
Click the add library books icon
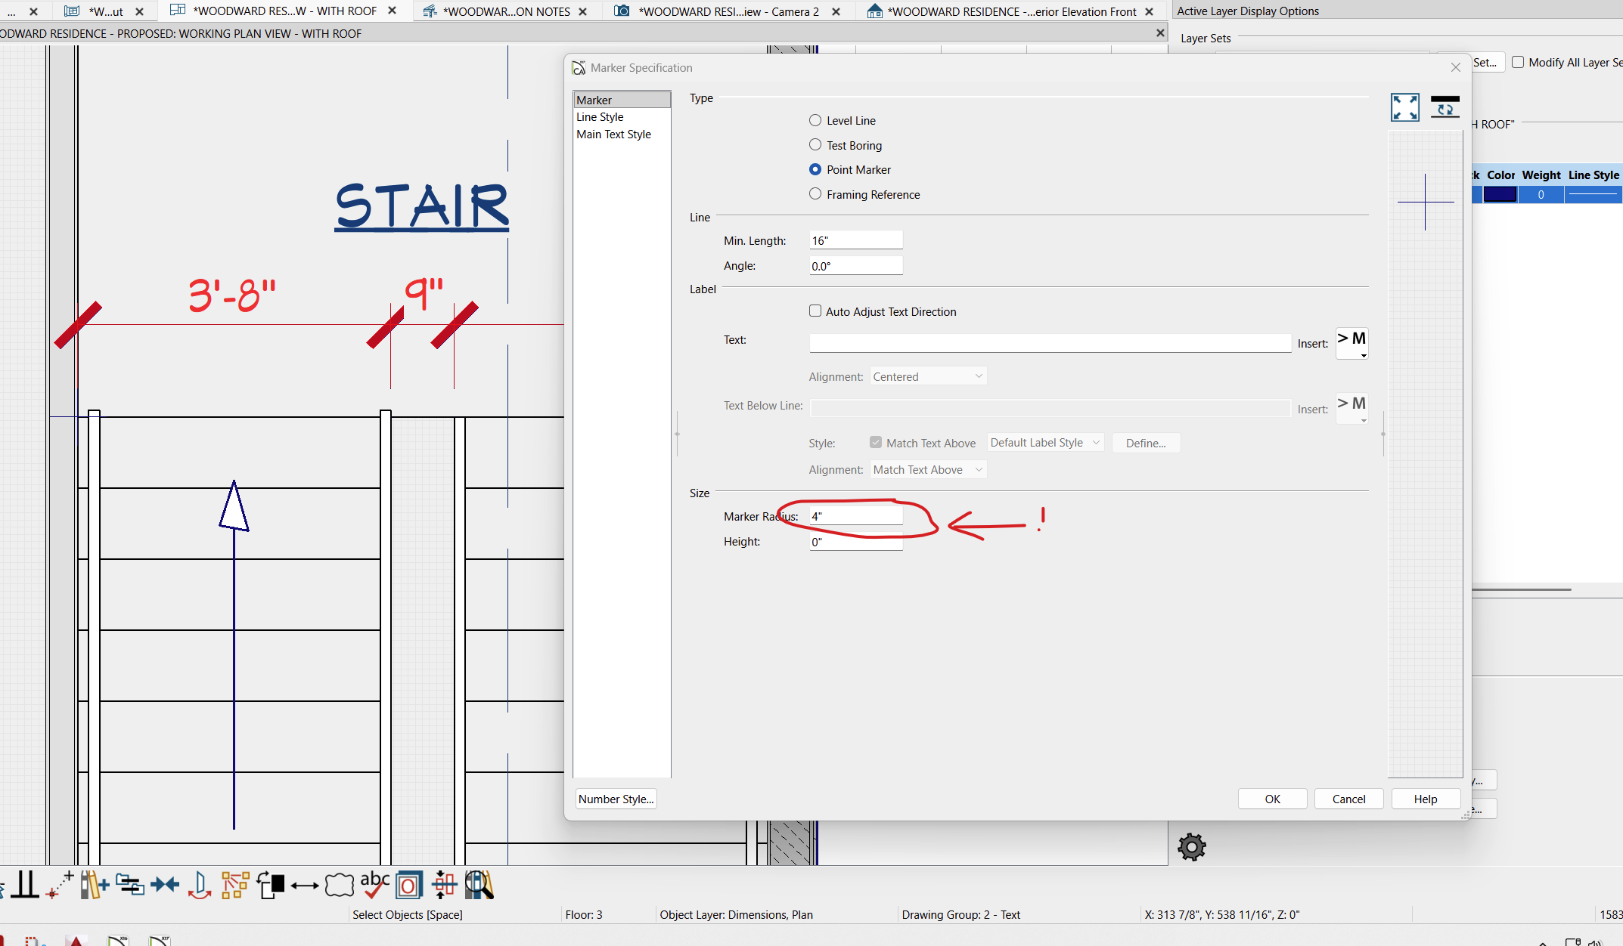[95, 885]
